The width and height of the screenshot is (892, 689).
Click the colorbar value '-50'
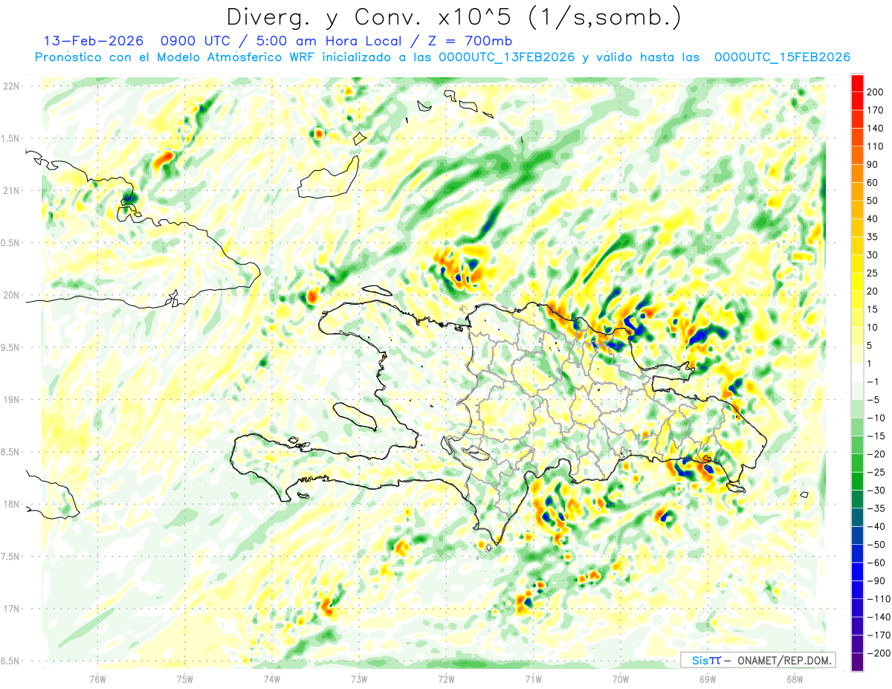878,545
